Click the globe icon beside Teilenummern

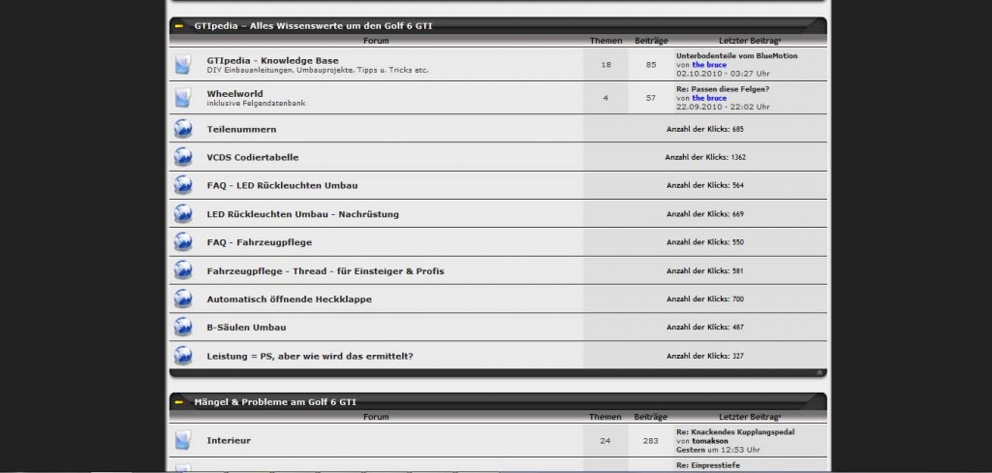click(182, 129)
